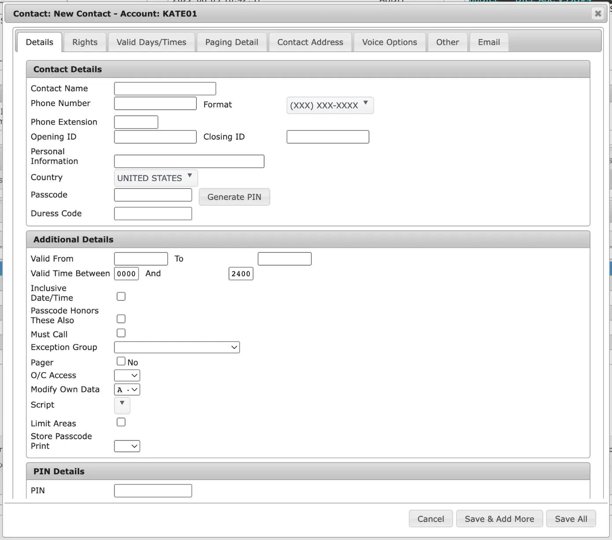
Task: Focus the Contact Name field
Action: (x=165, y=89)
